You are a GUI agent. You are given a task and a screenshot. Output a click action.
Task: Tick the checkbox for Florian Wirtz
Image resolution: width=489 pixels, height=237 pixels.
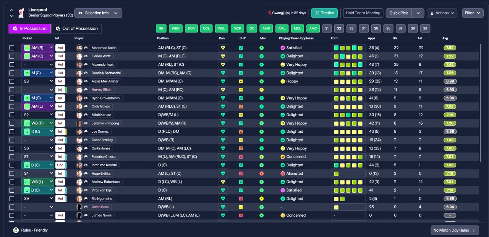coord(12,56)
